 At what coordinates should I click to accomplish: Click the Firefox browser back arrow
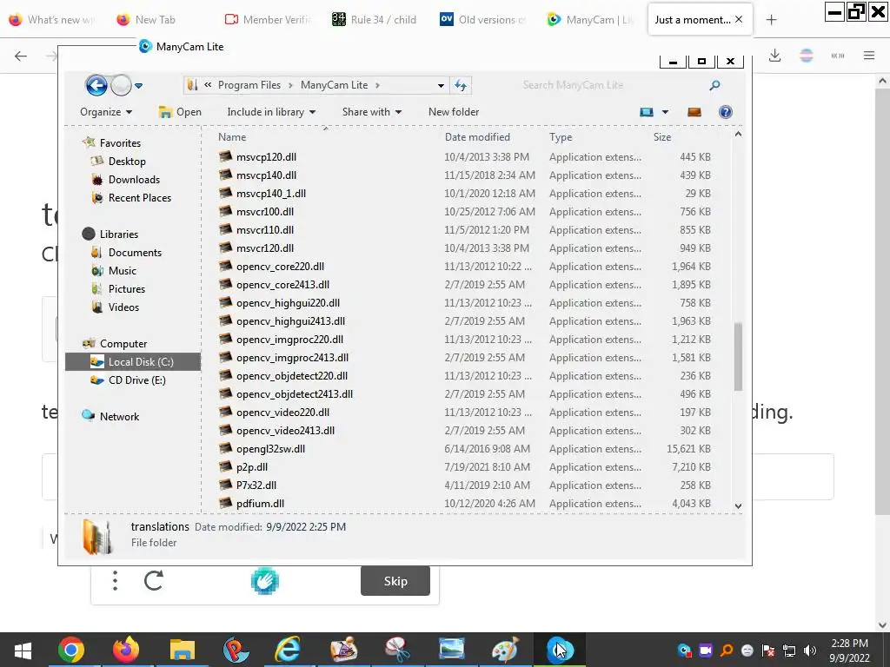tap(21, 56)
